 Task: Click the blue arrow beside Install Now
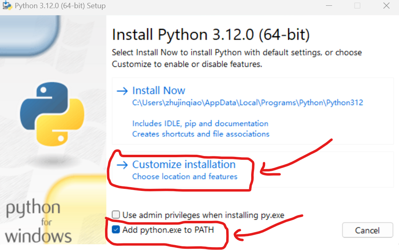122,90
